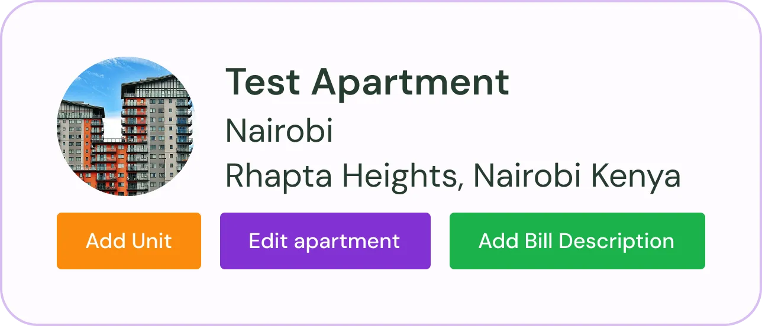Click the Rhapta Heights address line
Screen dimensions: 762x326
(x=453, y=176)
